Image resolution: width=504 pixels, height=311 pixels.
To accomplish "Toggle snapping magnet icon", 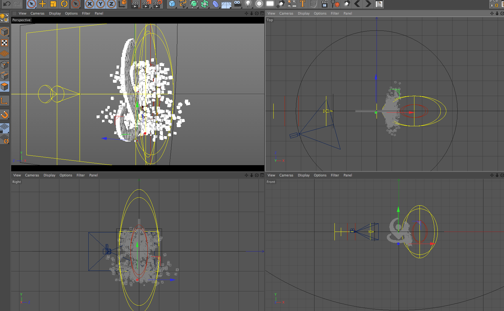I will click(x=5, y=114).
